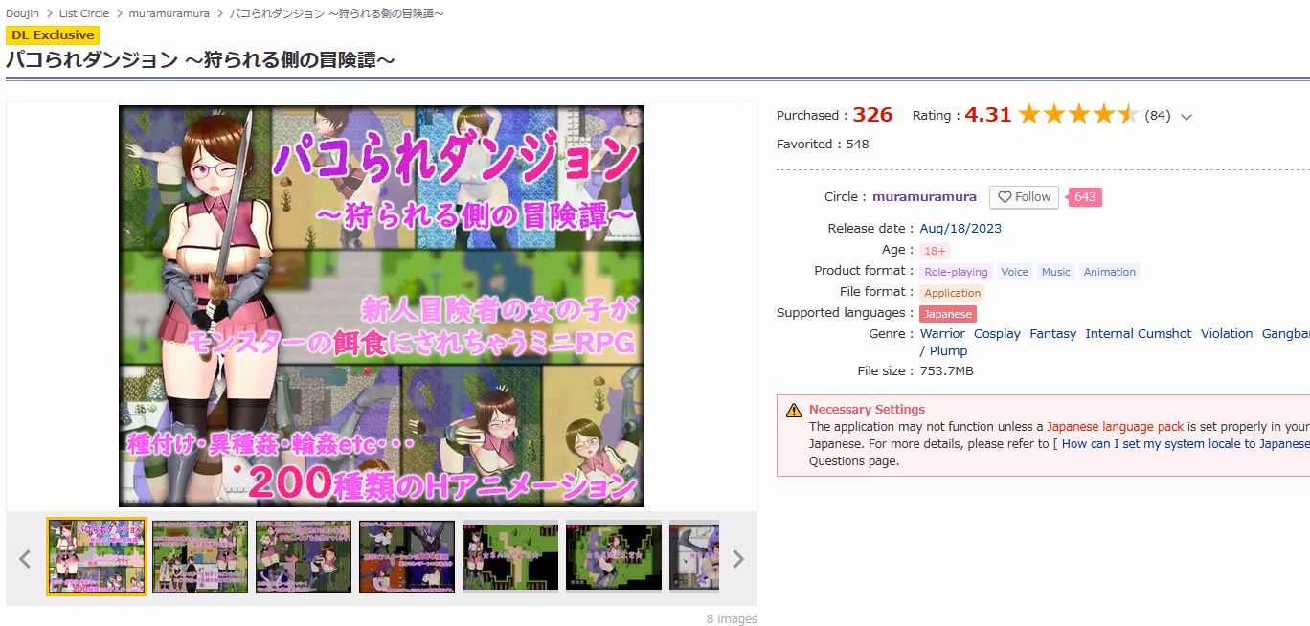Click the file size value 753.7MB
Viewport: 1310px width, 626px height.
947,371
